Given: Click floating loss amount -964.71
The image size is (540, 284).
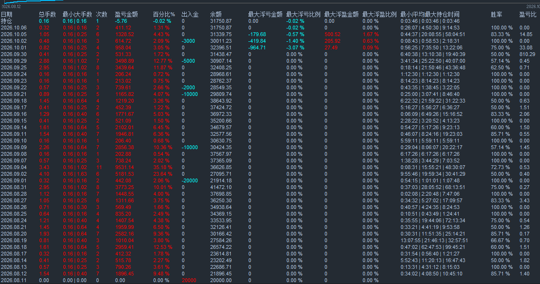Looking at the screenshot, I should (x=257, y=48).
